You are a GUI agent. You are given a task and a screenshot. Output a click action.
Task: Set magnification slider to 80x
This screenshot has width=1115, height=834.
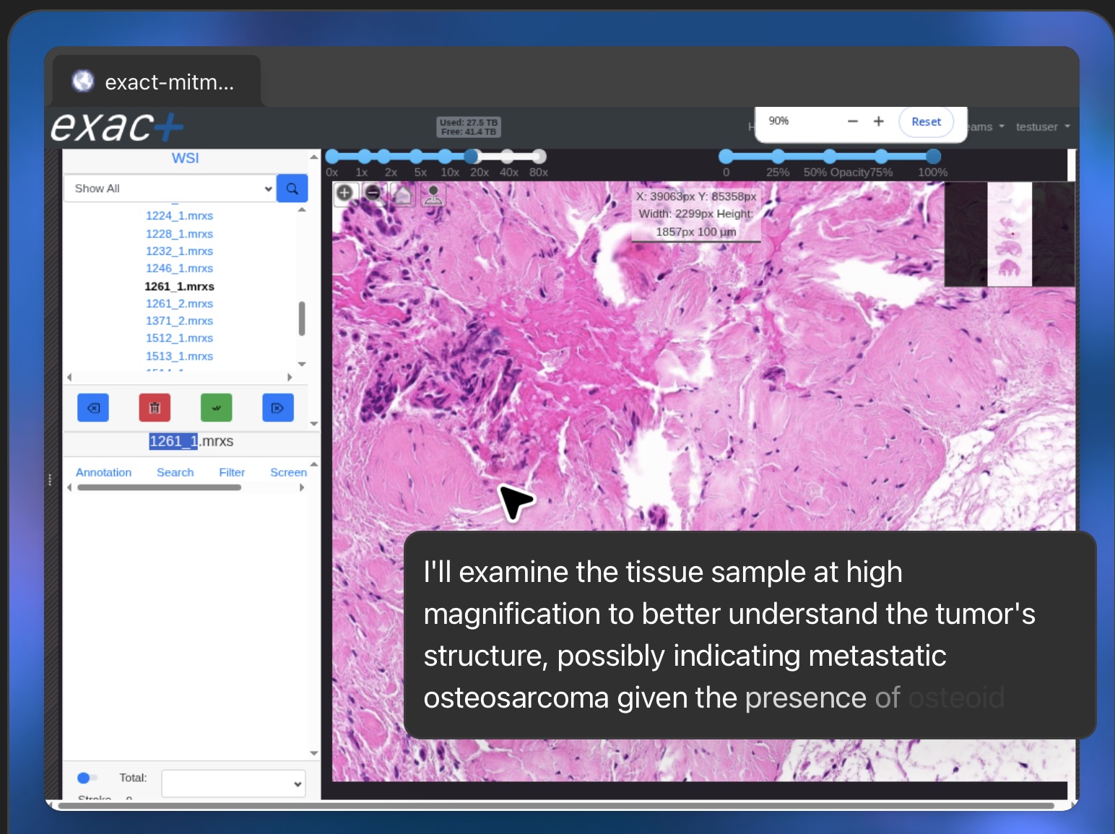(539, 156)
